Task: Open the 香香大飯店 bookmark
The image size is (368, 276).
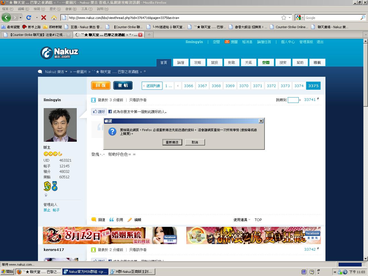Action: pos(248,27)
